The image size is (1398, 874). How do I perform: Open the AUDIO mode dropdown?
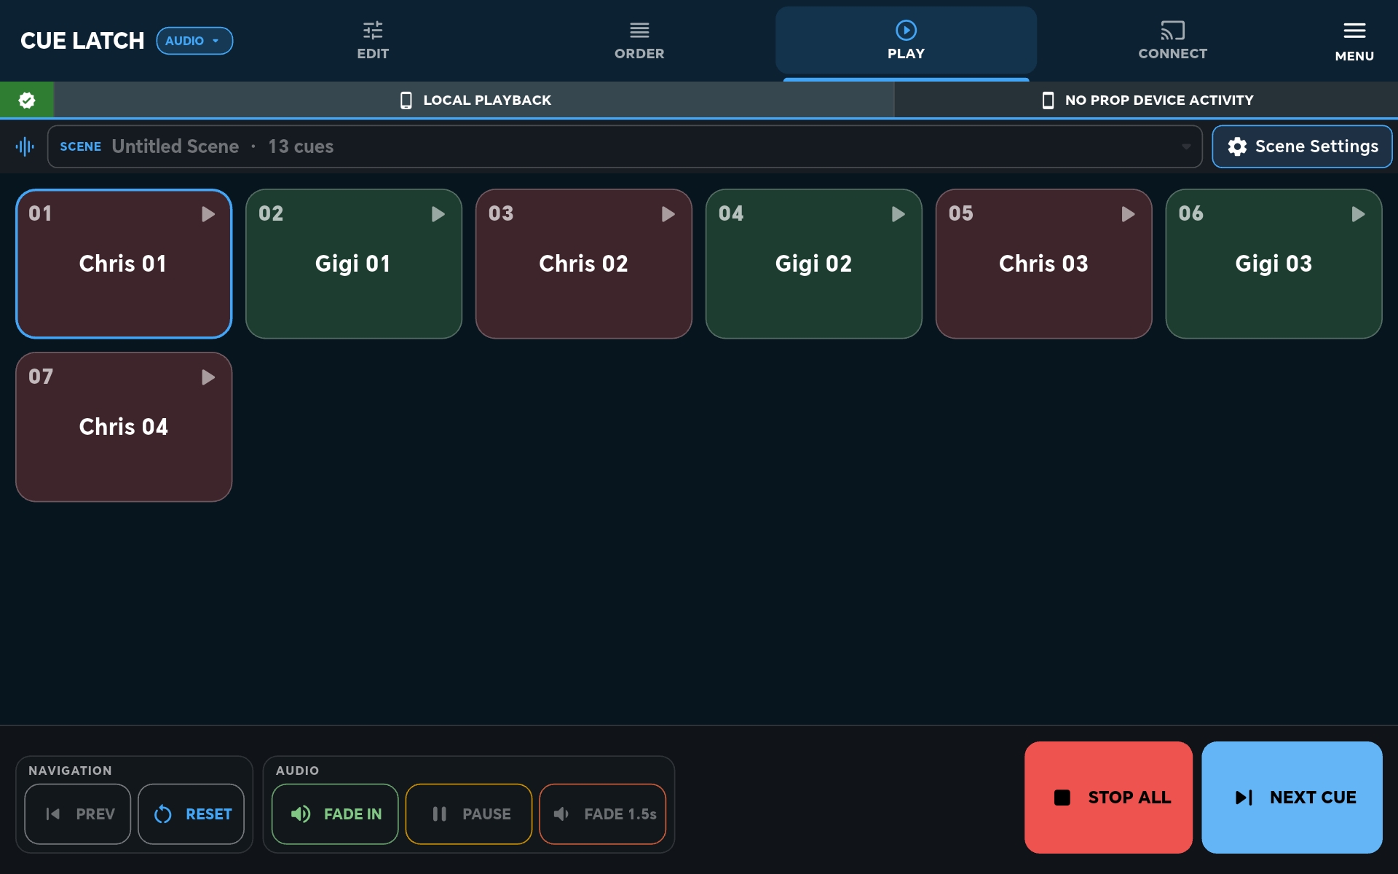pos(194,41)
